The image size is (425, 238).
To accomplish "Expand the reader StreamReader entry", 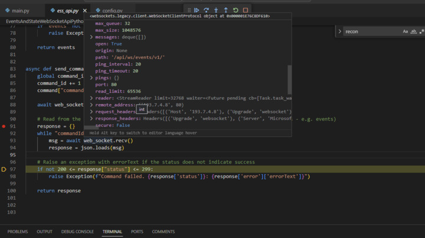I will tap(91, 98).
